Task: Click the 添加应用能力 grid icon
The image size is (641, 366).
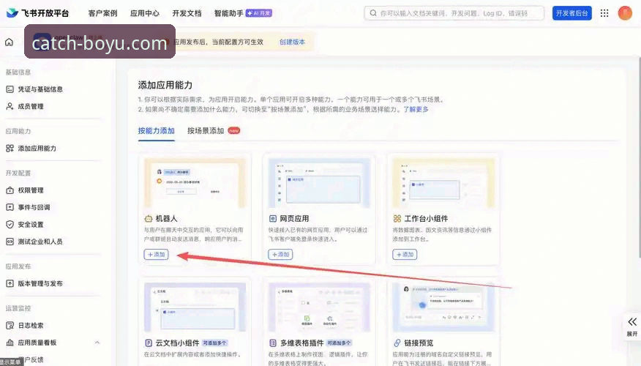Action: 10,149
